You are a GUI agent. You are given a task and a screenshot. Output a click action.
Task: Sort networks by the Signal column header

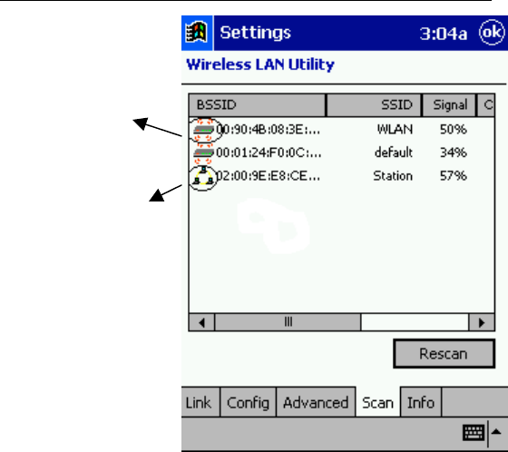point(449,105)
